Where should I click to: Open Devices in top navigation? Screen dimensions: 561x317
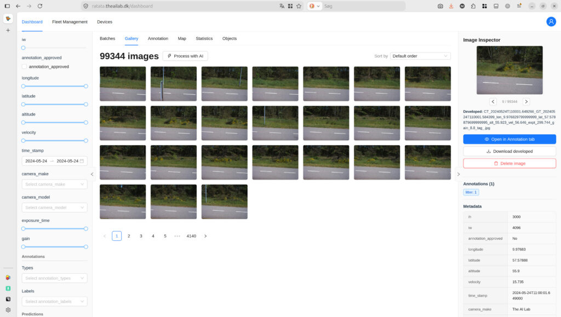(x=105, y=22)
